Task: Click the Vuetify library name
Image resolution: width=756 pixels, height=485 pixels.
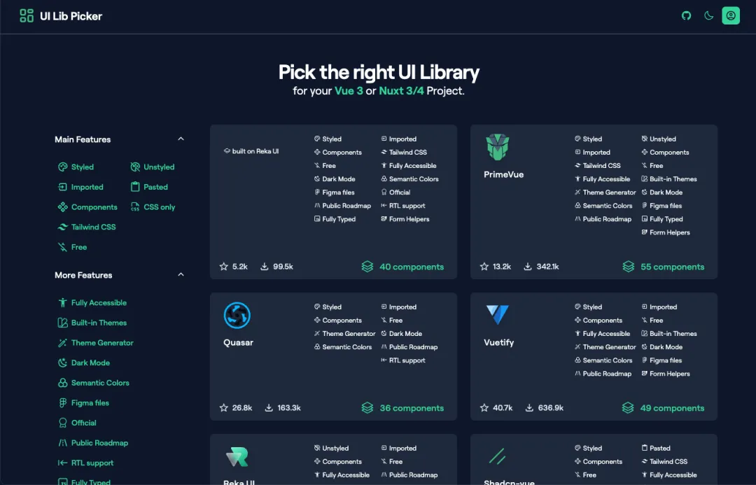Action: [498, 342]
